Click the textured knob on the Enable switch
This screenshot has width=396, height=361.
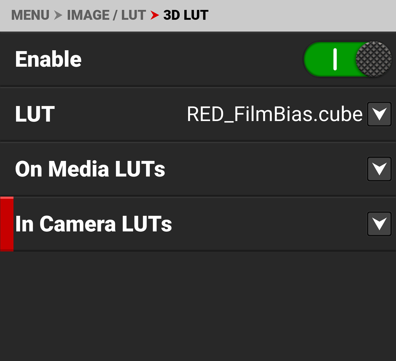374,59
